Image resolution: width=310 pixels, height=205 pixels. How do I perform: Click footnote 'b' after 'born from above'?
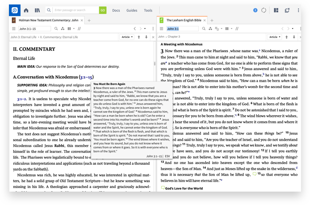pyautogui.click(x=264, y=74)
